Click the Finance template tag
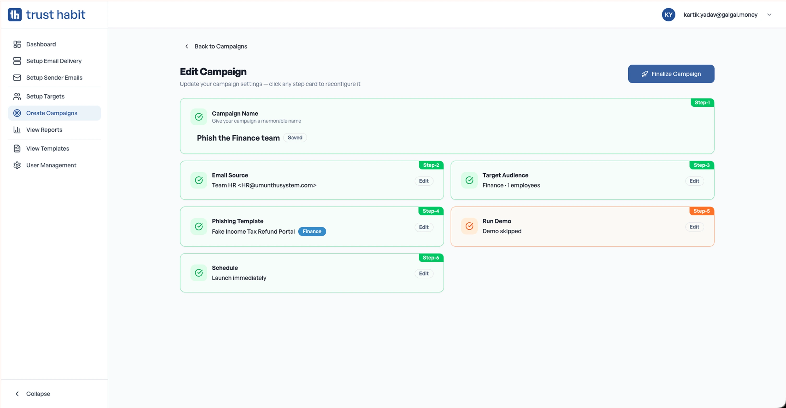This screenshot has width=786, height=408. click(312, 232)
